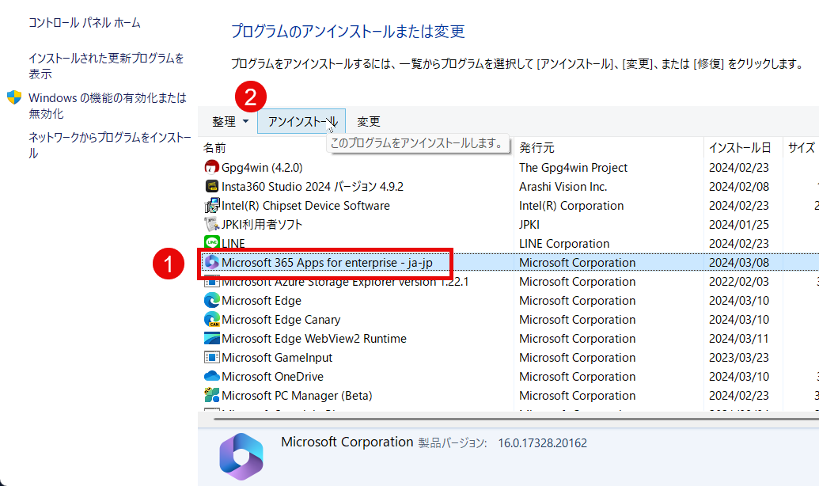The width and height of the screenshot is (819, 486).
Task: Sort the list by 名前 column header
Action: 214,148
